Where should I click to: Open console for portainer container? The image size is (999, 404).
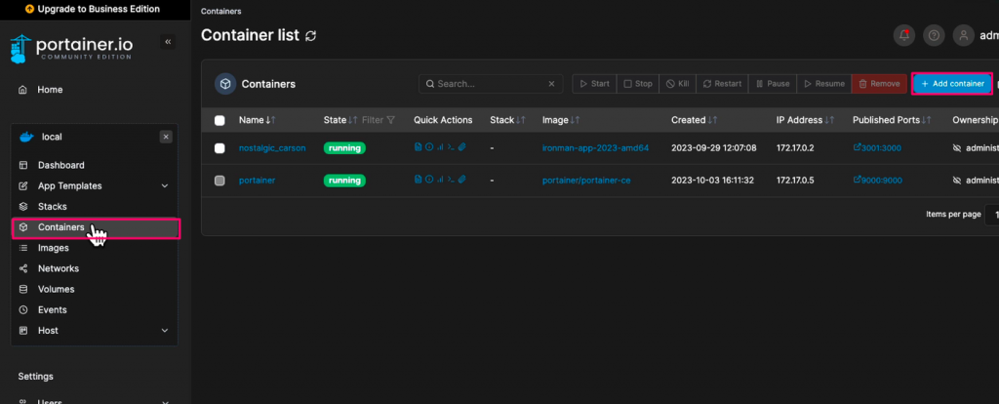(x=451, y=179)
